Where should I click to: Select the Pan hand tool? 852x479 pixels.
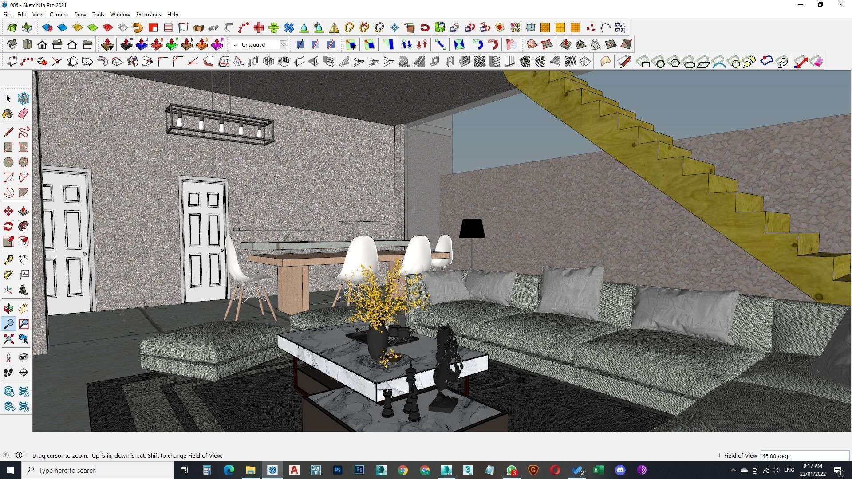click(x=24, y=309)
